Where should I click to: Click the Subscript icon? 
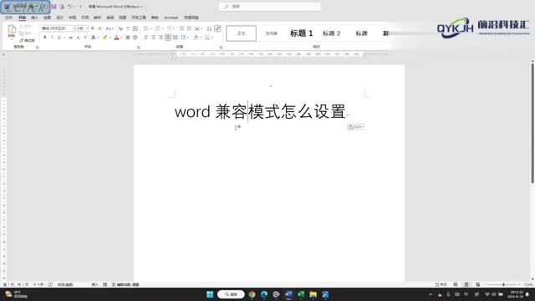tap(79, 38)
